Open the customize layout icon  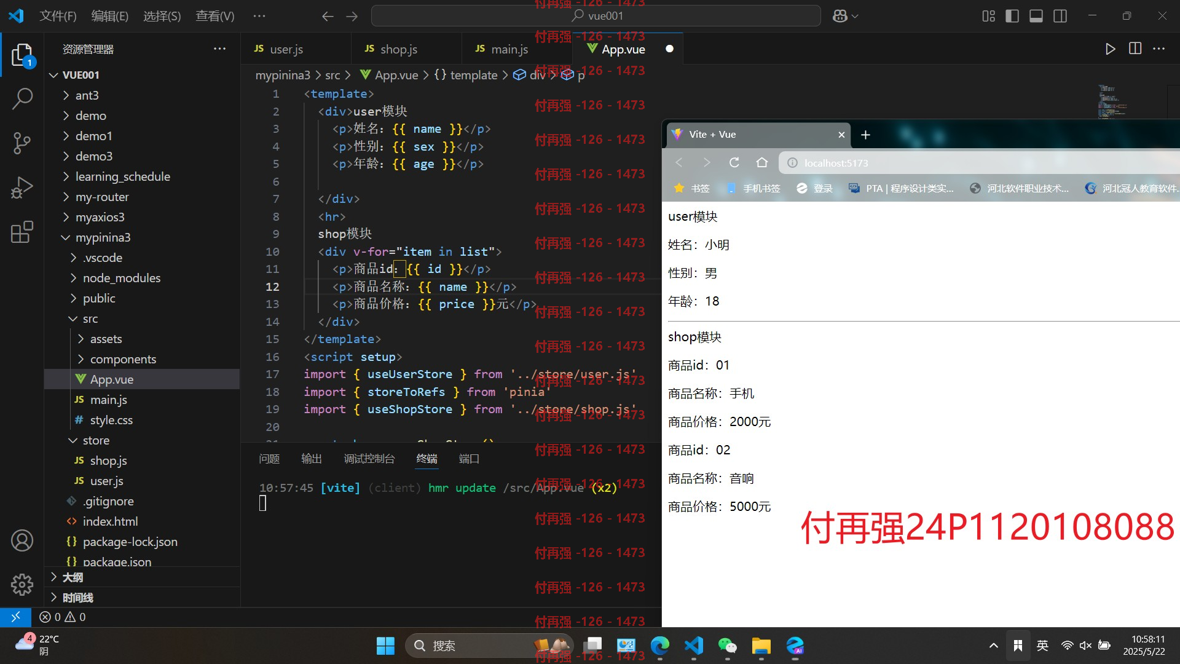coord(988,16)
